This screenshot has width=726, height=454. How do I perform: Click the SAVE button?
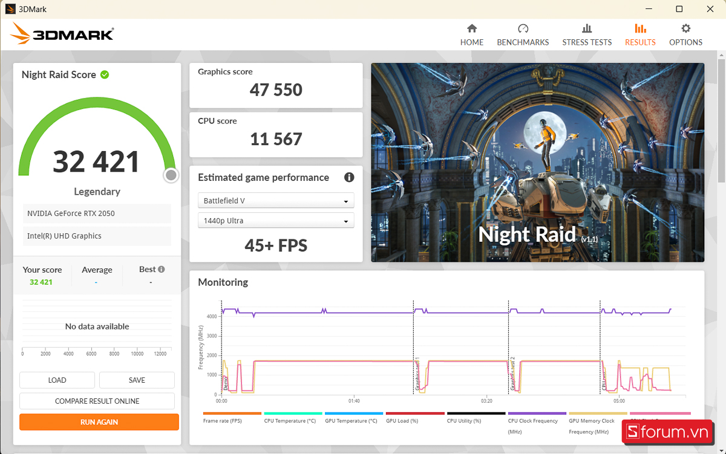click(137, 380)
